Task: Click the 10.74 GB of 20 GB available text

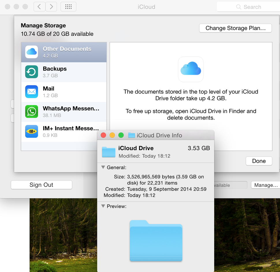Action: (x=57, y=34)
